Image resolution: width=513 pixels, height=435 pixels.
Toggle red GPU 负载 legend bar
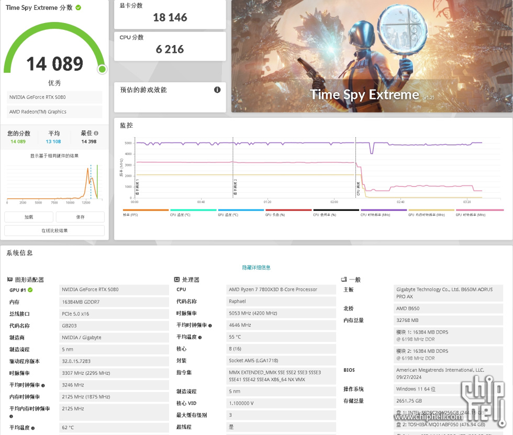pyautogui.click(x=288, y=210)
